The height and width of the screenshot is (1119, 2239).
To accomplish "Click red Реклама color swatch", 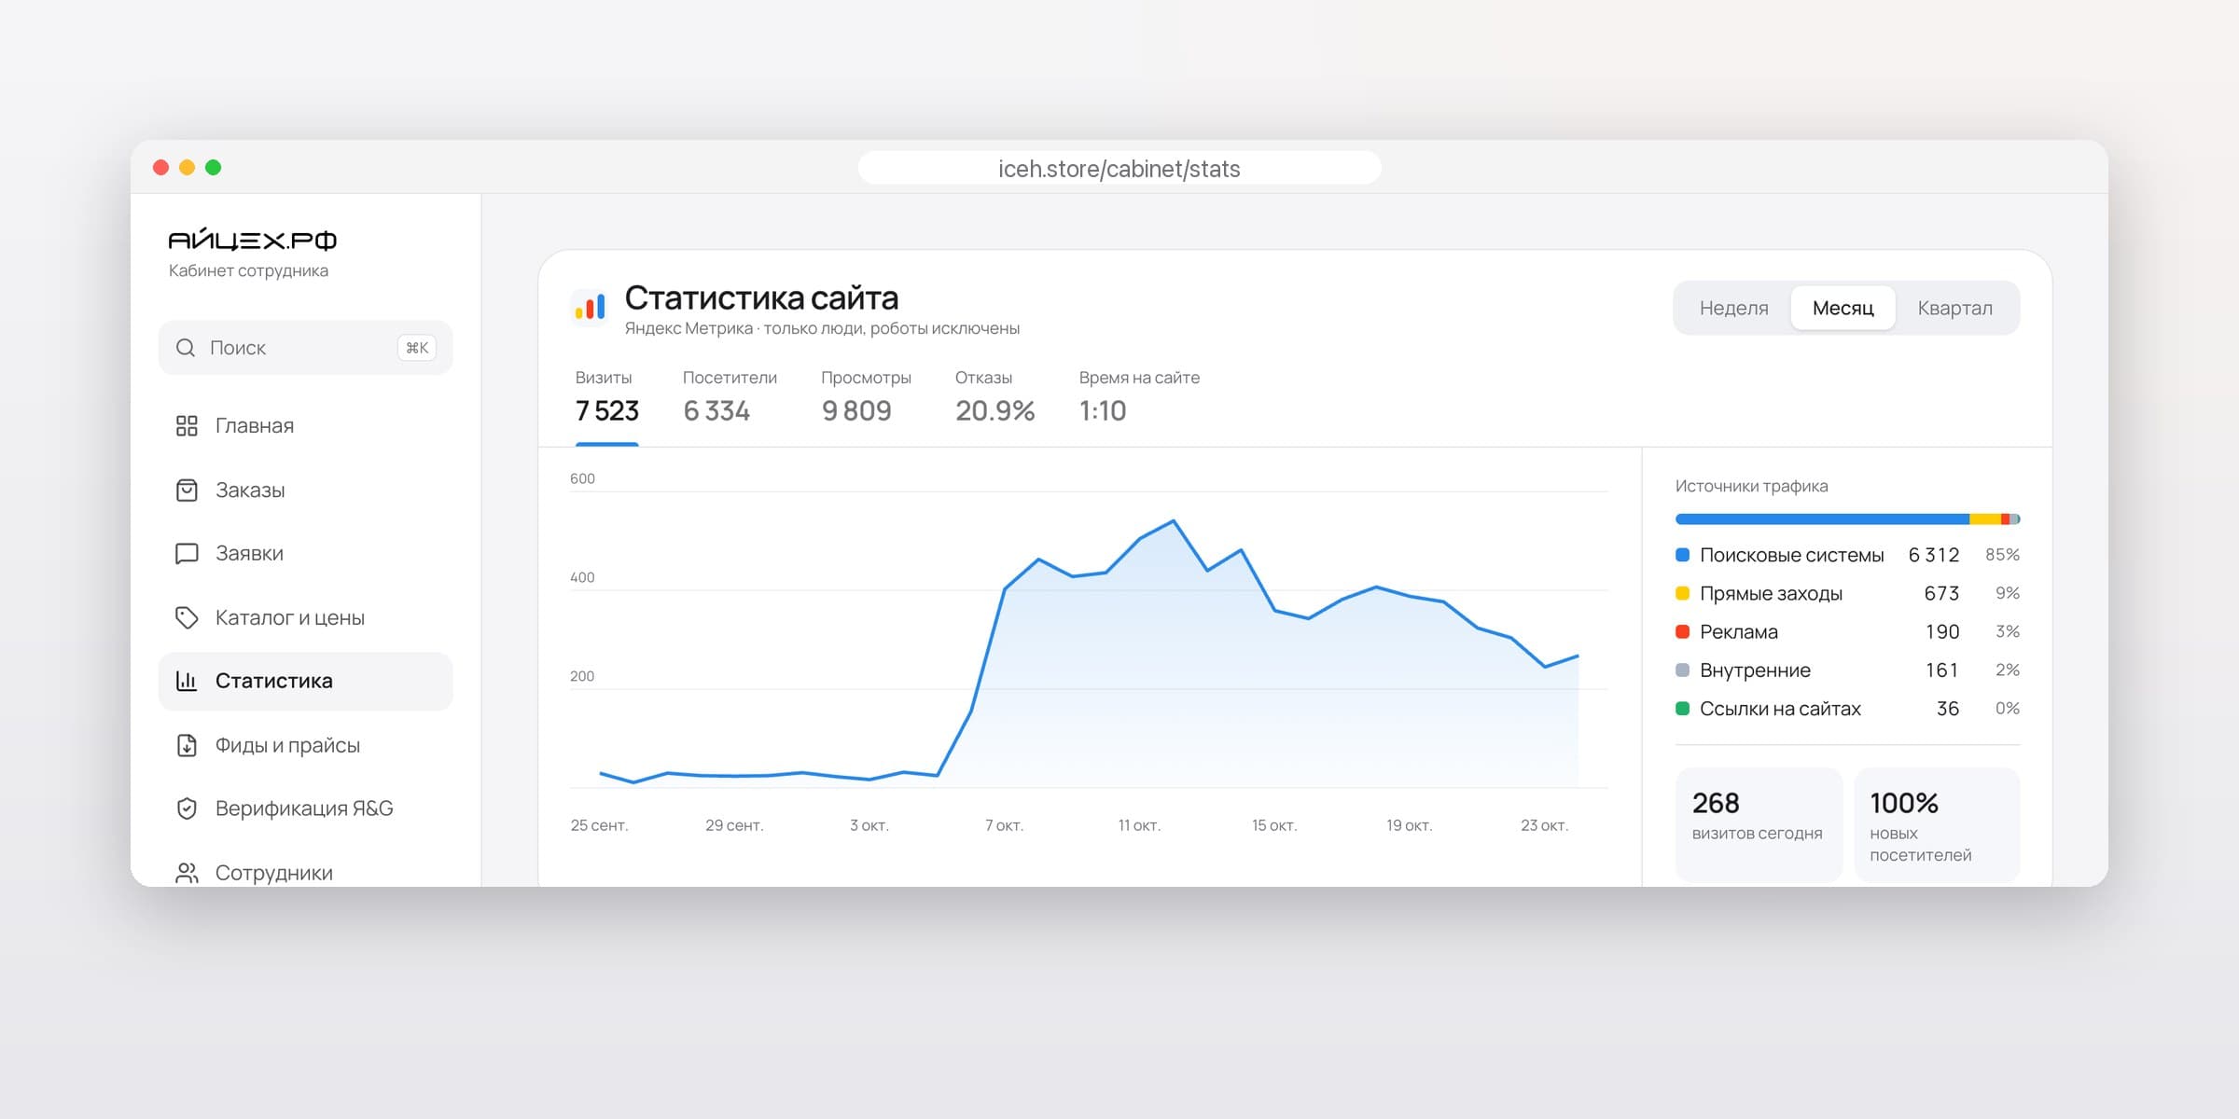I will click(1683, 631).
